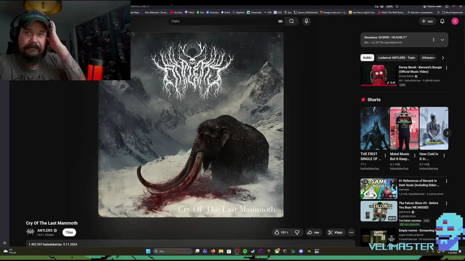Open the Streamlabs bookmark

[x=254, y=12]
